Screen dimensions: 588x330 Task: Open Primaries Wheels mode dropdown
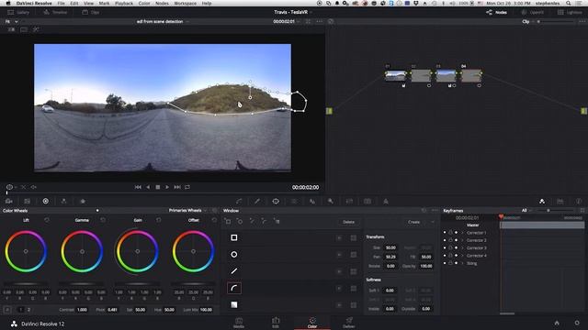tap(187, 210)
